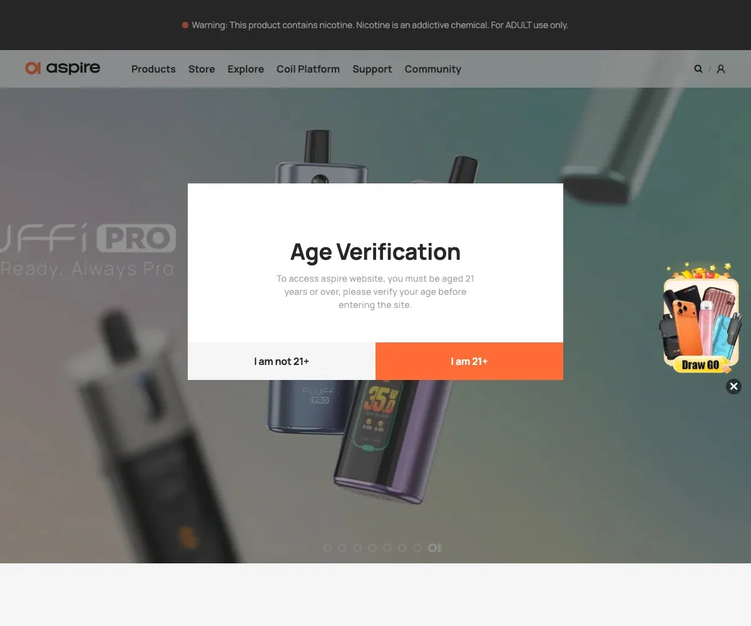Viewport: 751px width, 626px height.
Task: Confirm age with I am 21+ button
Action: click(469, 361)
